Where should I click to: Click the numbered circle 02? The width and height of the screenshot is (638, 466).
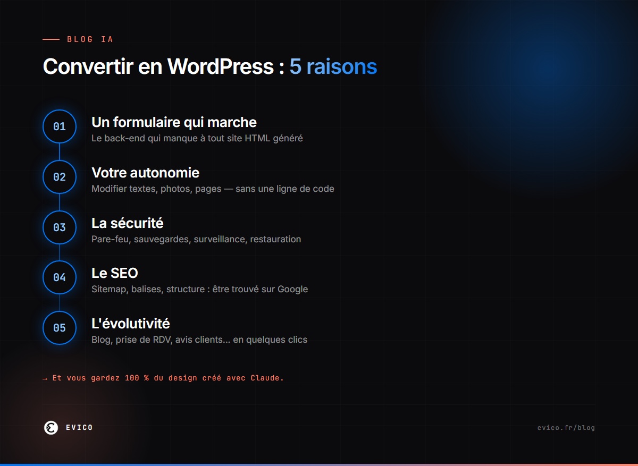(60, 177)
